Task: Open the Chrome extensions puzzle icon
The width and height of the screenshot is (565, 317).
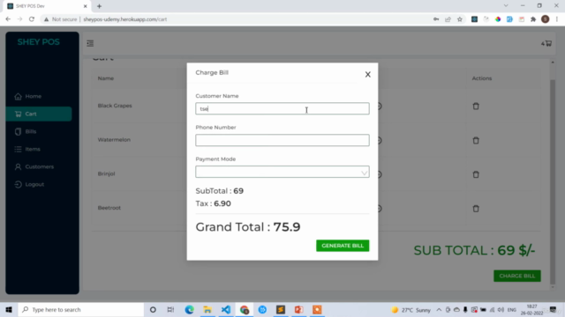Action: [533, 19]
